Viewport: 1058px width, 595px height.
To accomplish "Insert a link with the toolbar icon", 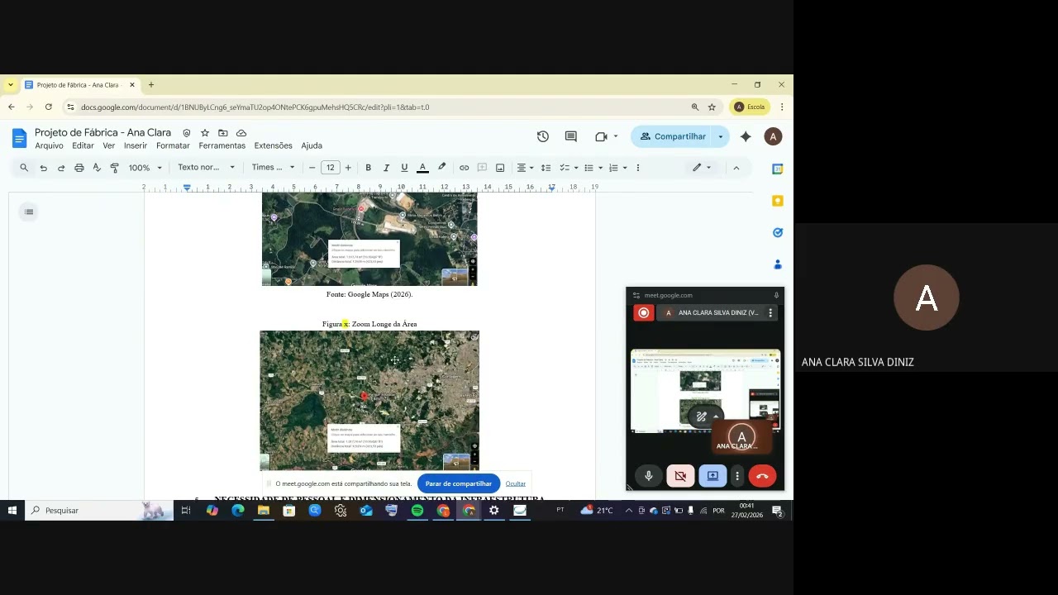I will click(464, 168).
